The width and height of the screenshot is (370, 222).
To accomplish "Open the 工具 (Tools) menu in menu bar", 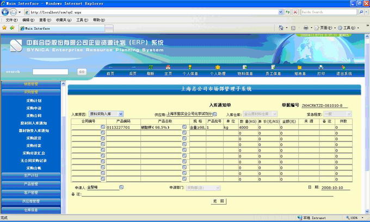I will (82, 20).
